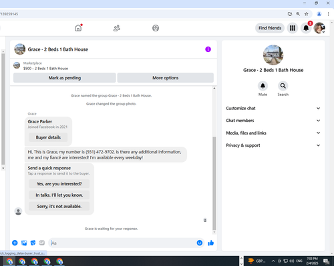Open the account profile picture menu
Image resolution: width=334 pixels, height=266 pixels.
pyautogui.click(x=319, y=28)
